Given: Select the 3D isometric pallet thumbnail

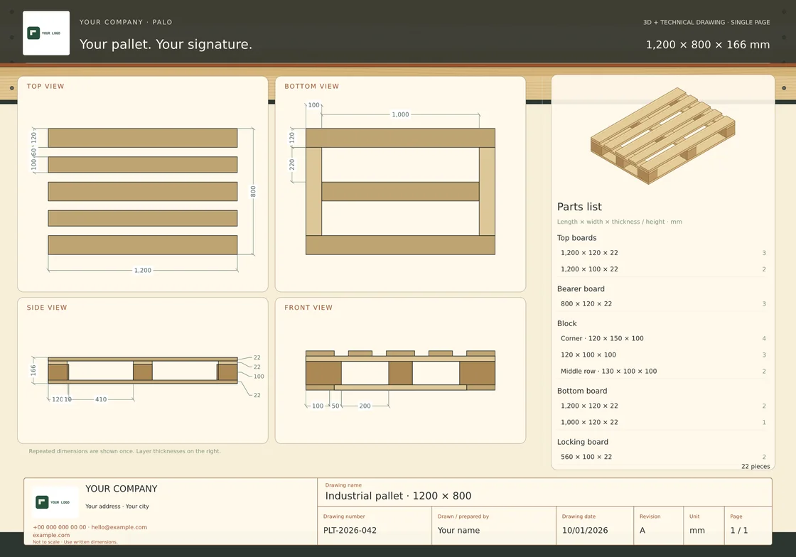Looking at the screenshot, I should 662,136.
